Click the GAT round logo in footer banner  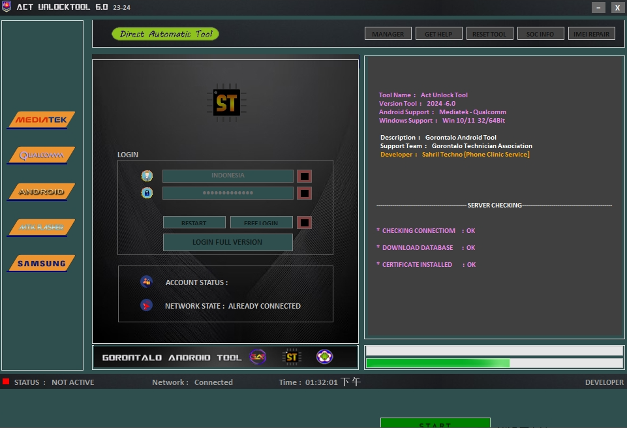258,356
